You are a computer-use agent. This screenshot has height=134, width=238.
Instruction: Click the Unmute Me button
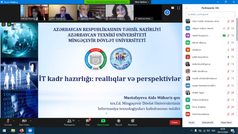tap(208, 122)
